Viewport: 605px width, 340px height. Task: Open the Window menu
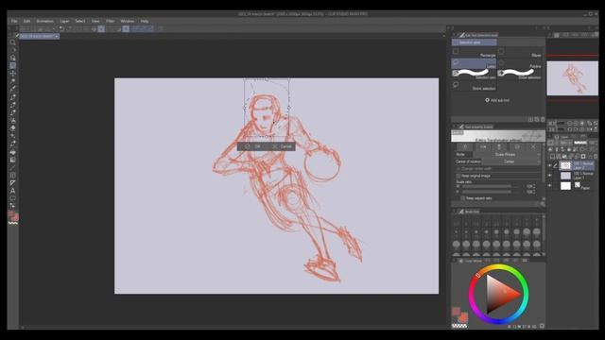[x=128, y=21]
